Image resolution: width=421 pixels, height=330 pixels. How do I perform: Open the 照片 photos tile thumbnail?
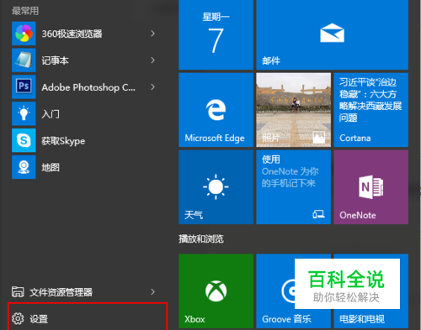point(293,110)
